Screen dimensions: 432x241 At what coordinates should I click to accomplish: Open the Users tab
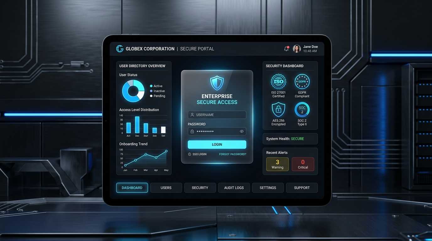[x=166, y=188]
